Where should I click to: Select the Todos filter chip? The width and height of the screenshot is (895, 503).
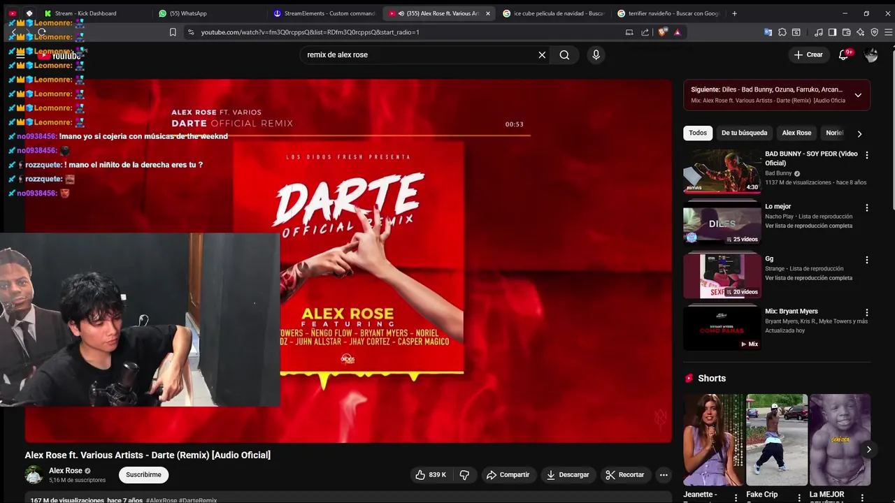coord(697,133)
